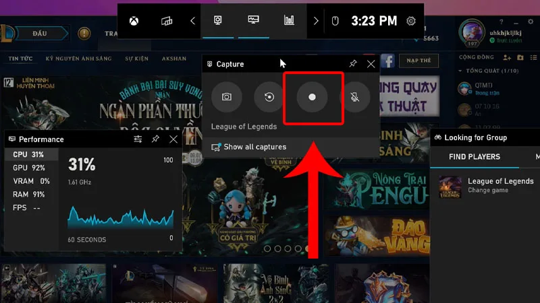Select the CPU 31% metric
Image resolution: width=540 pixels, height=303 pixels.
coord(31,155)
